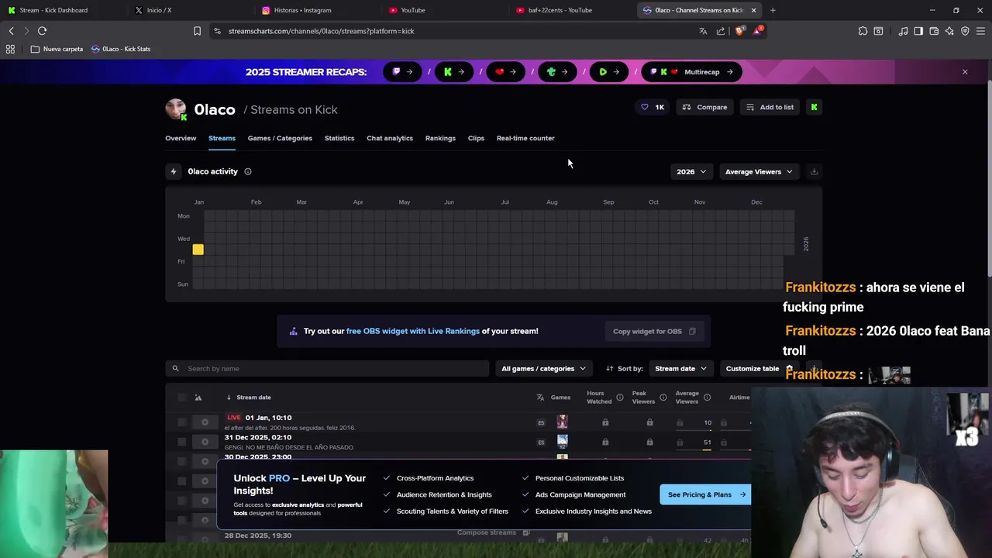Play button for 31 Dec 2025, 02:10 stream row
This screenshot has height=558, width=992.
point(205,442)
